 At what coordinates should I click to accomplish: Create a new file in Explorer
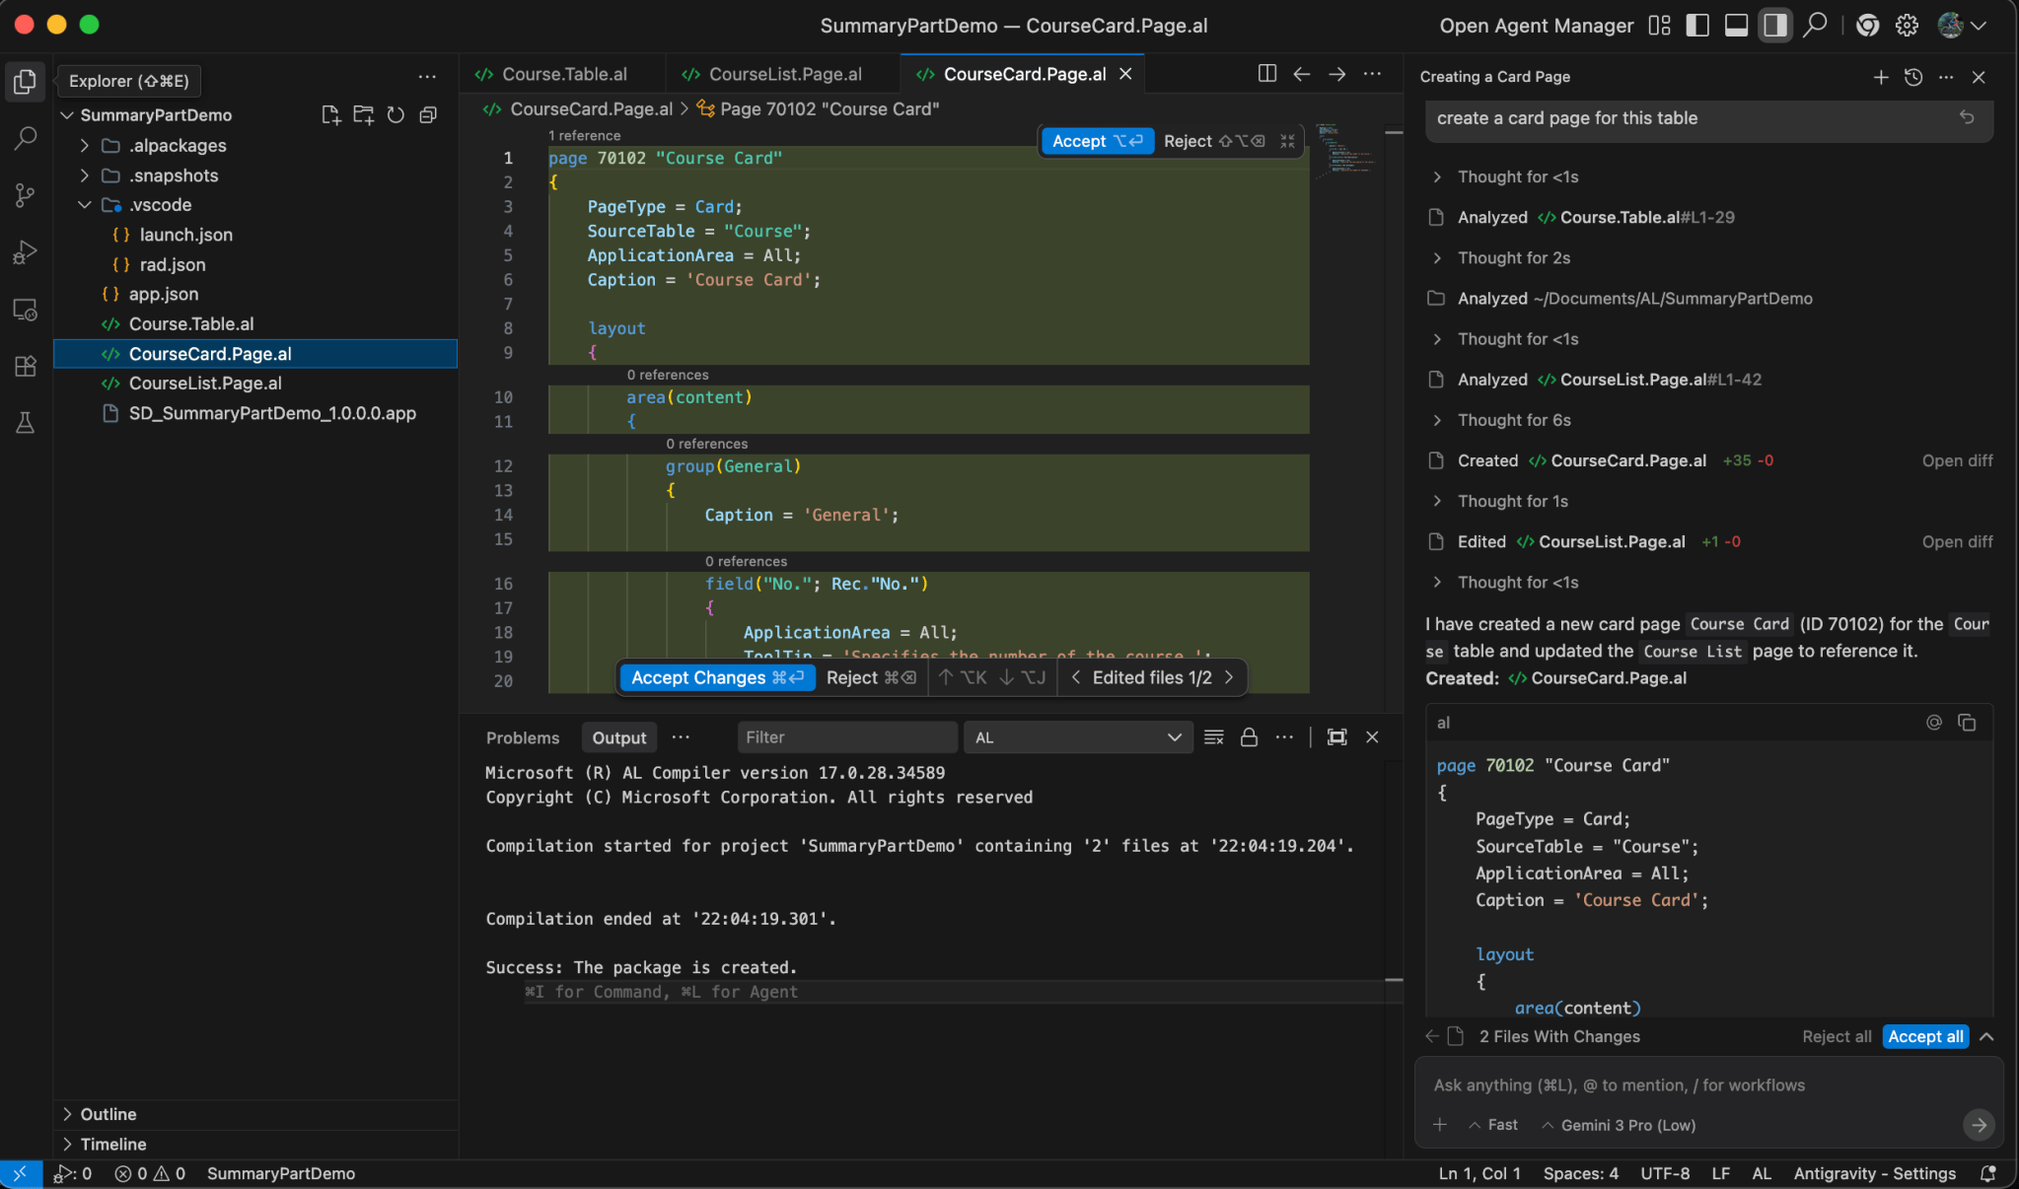pyautogui.click(x=331, y=115)
